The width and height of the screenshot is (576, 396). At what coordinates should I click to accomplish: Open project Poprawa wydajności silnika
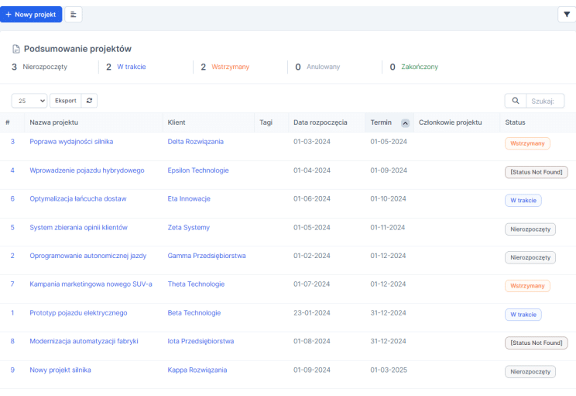tap(71, 142)
